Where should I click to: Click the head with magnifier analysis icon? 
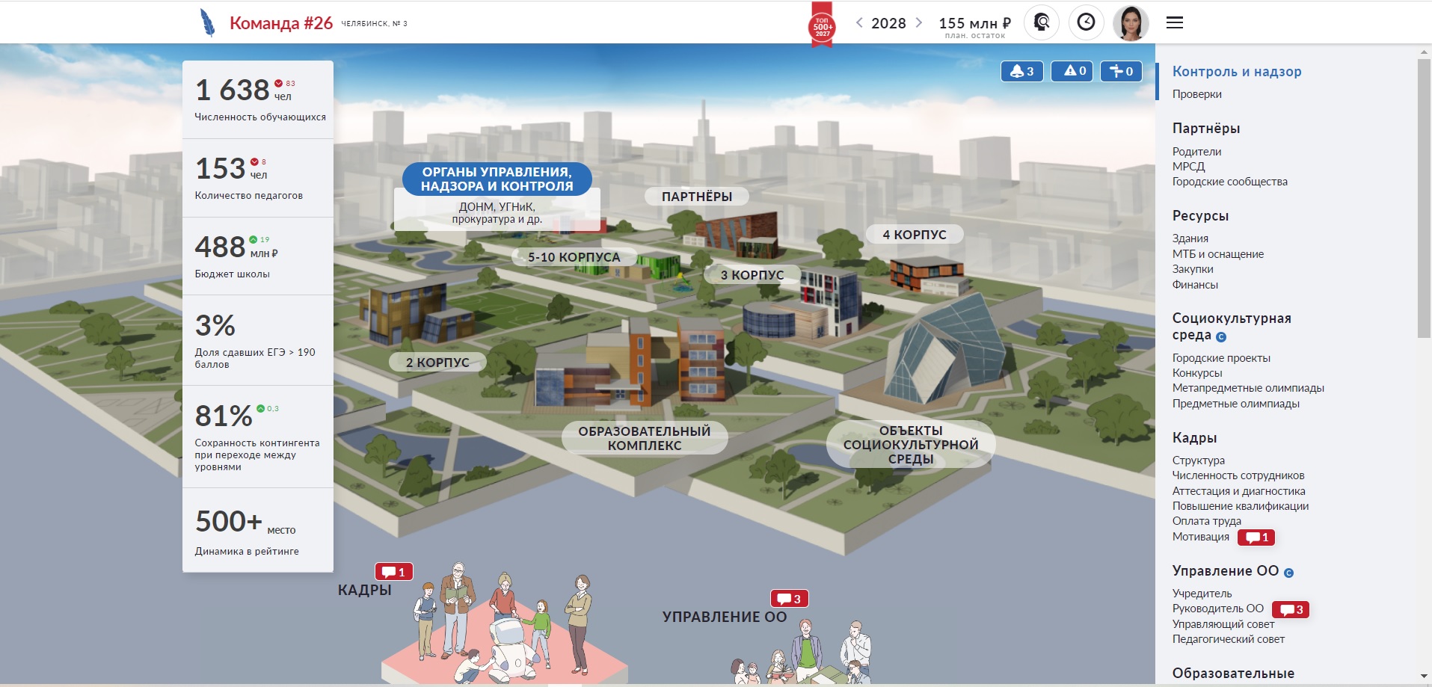(1041, 22)
